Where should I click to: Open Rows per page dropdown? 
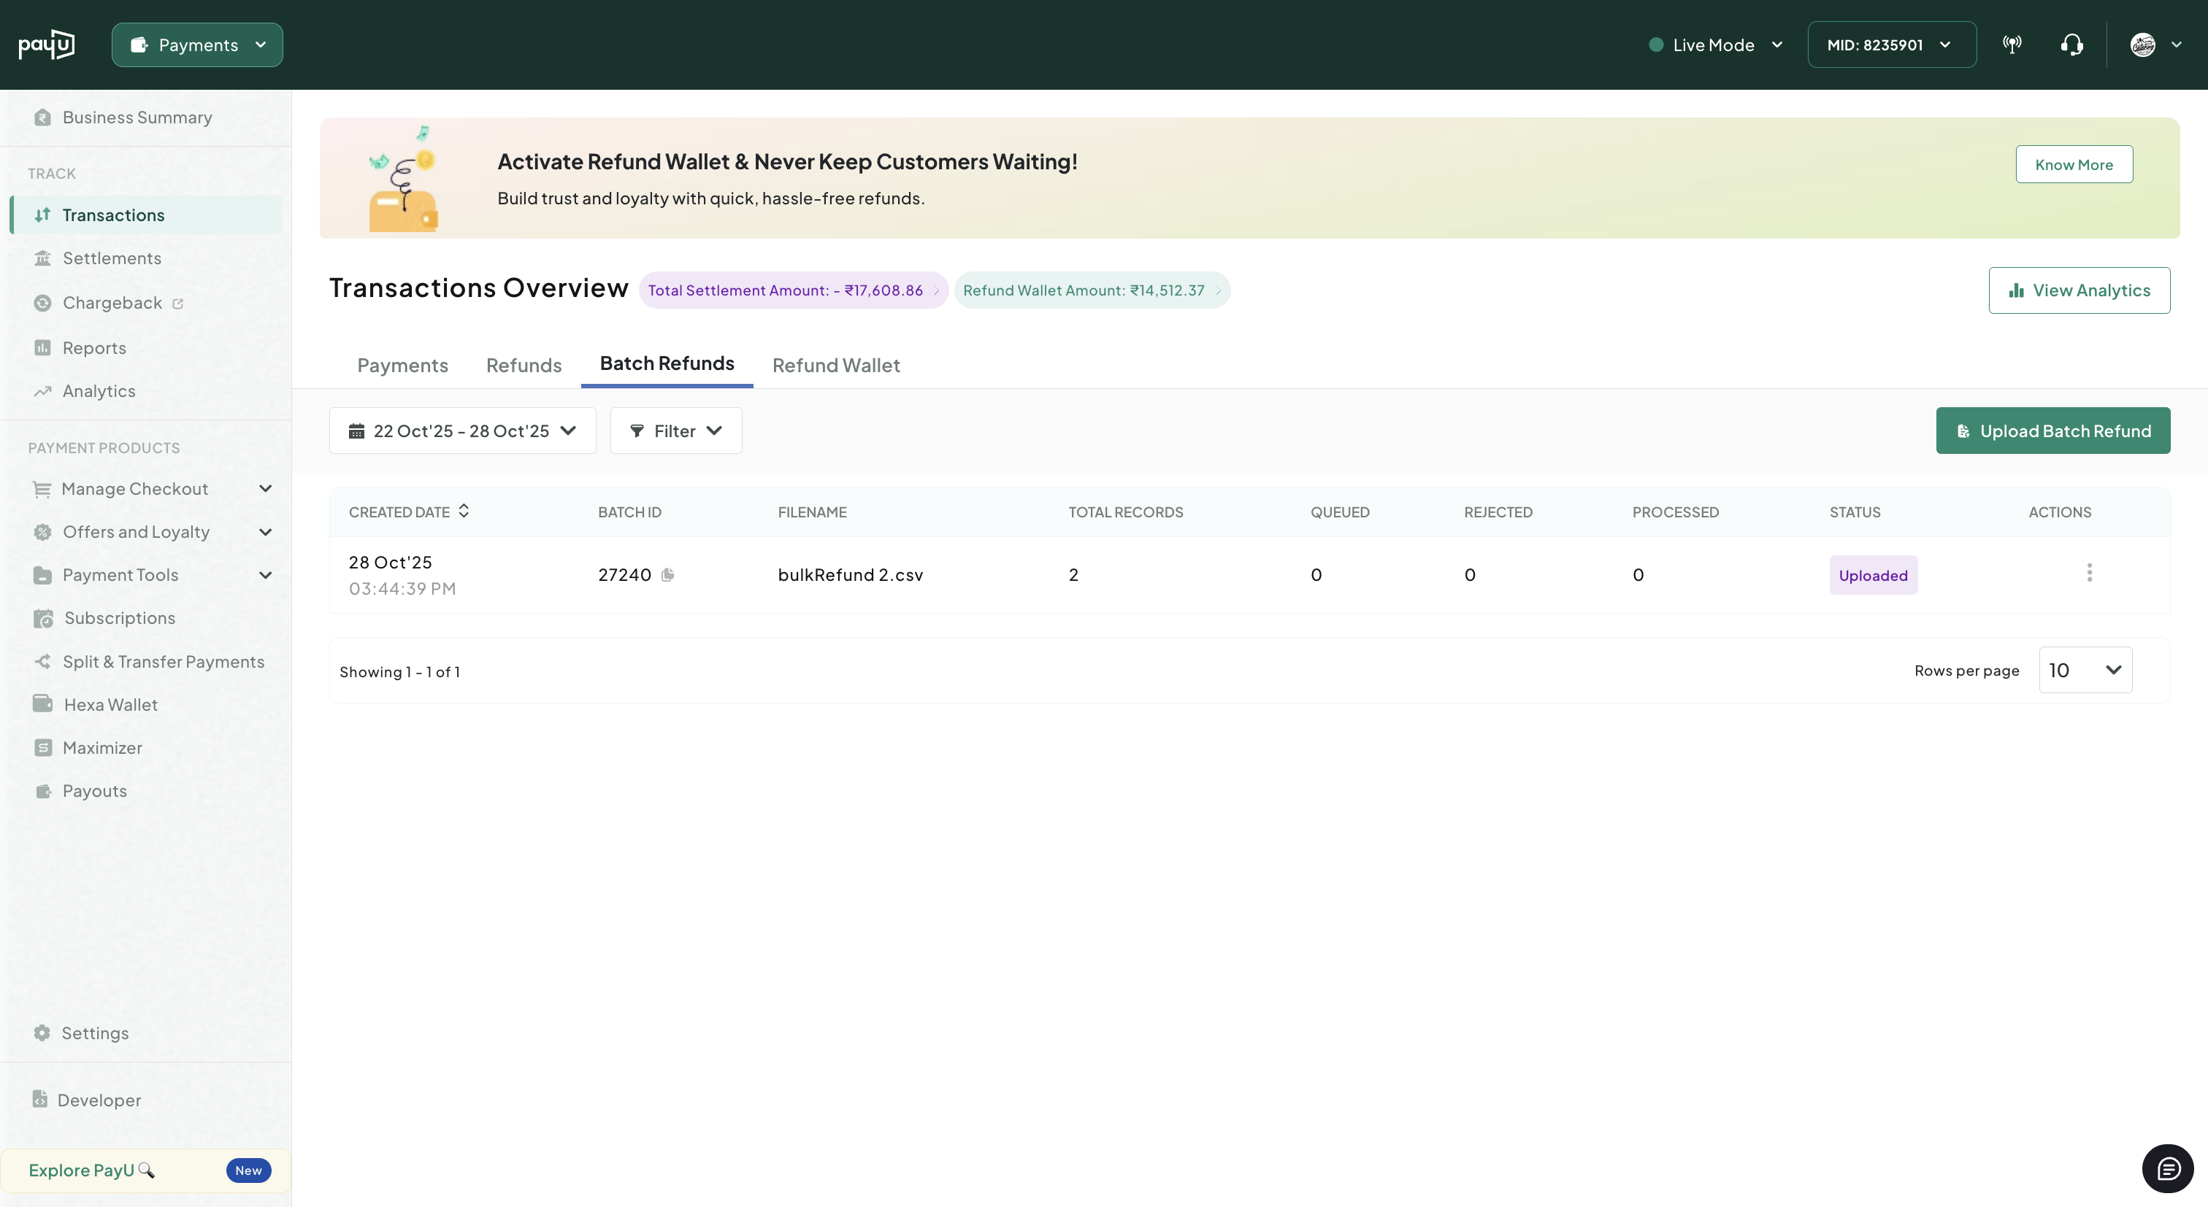click(2085, 670)
